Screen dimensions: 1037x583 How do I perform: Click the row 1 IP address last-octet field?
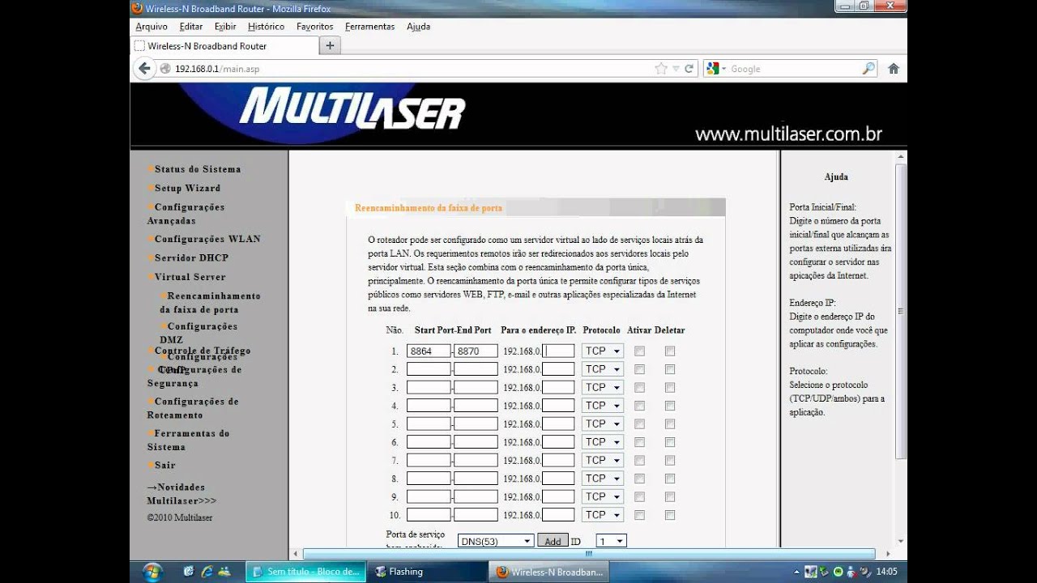click(x=558, y=351)
